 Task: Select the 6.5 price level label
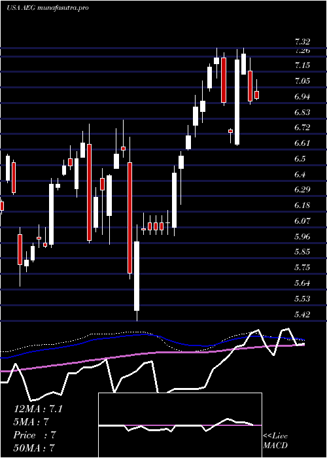pos(300,159)
